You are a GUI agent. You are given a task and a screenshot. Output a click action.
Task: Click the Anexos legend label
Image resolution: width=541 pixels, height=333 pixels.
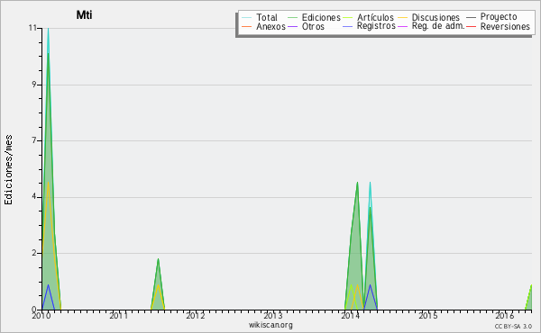coord(270,26)
